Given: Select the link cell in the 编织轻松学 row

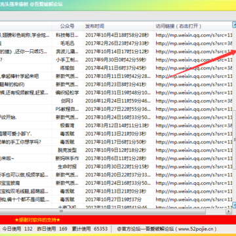Looking at the screenshot, I should (x=193, y=92).
